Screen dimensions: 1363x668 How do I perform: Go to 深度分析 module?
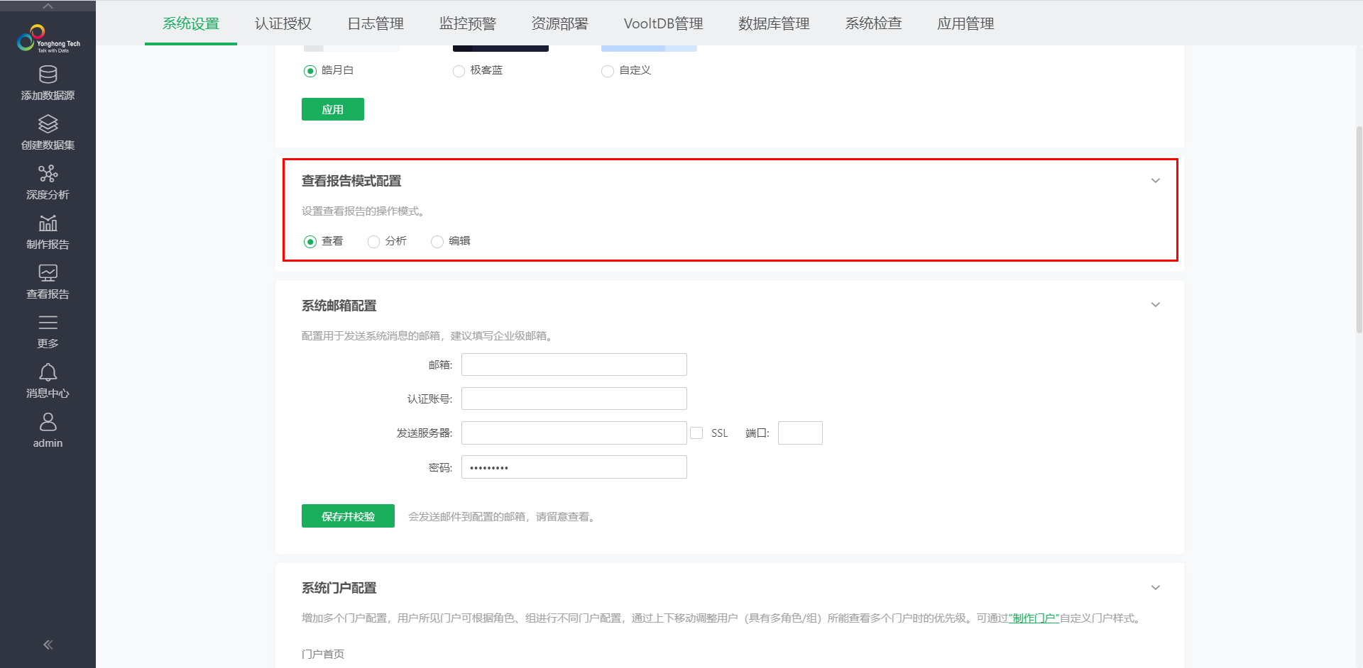coord(48,182)
